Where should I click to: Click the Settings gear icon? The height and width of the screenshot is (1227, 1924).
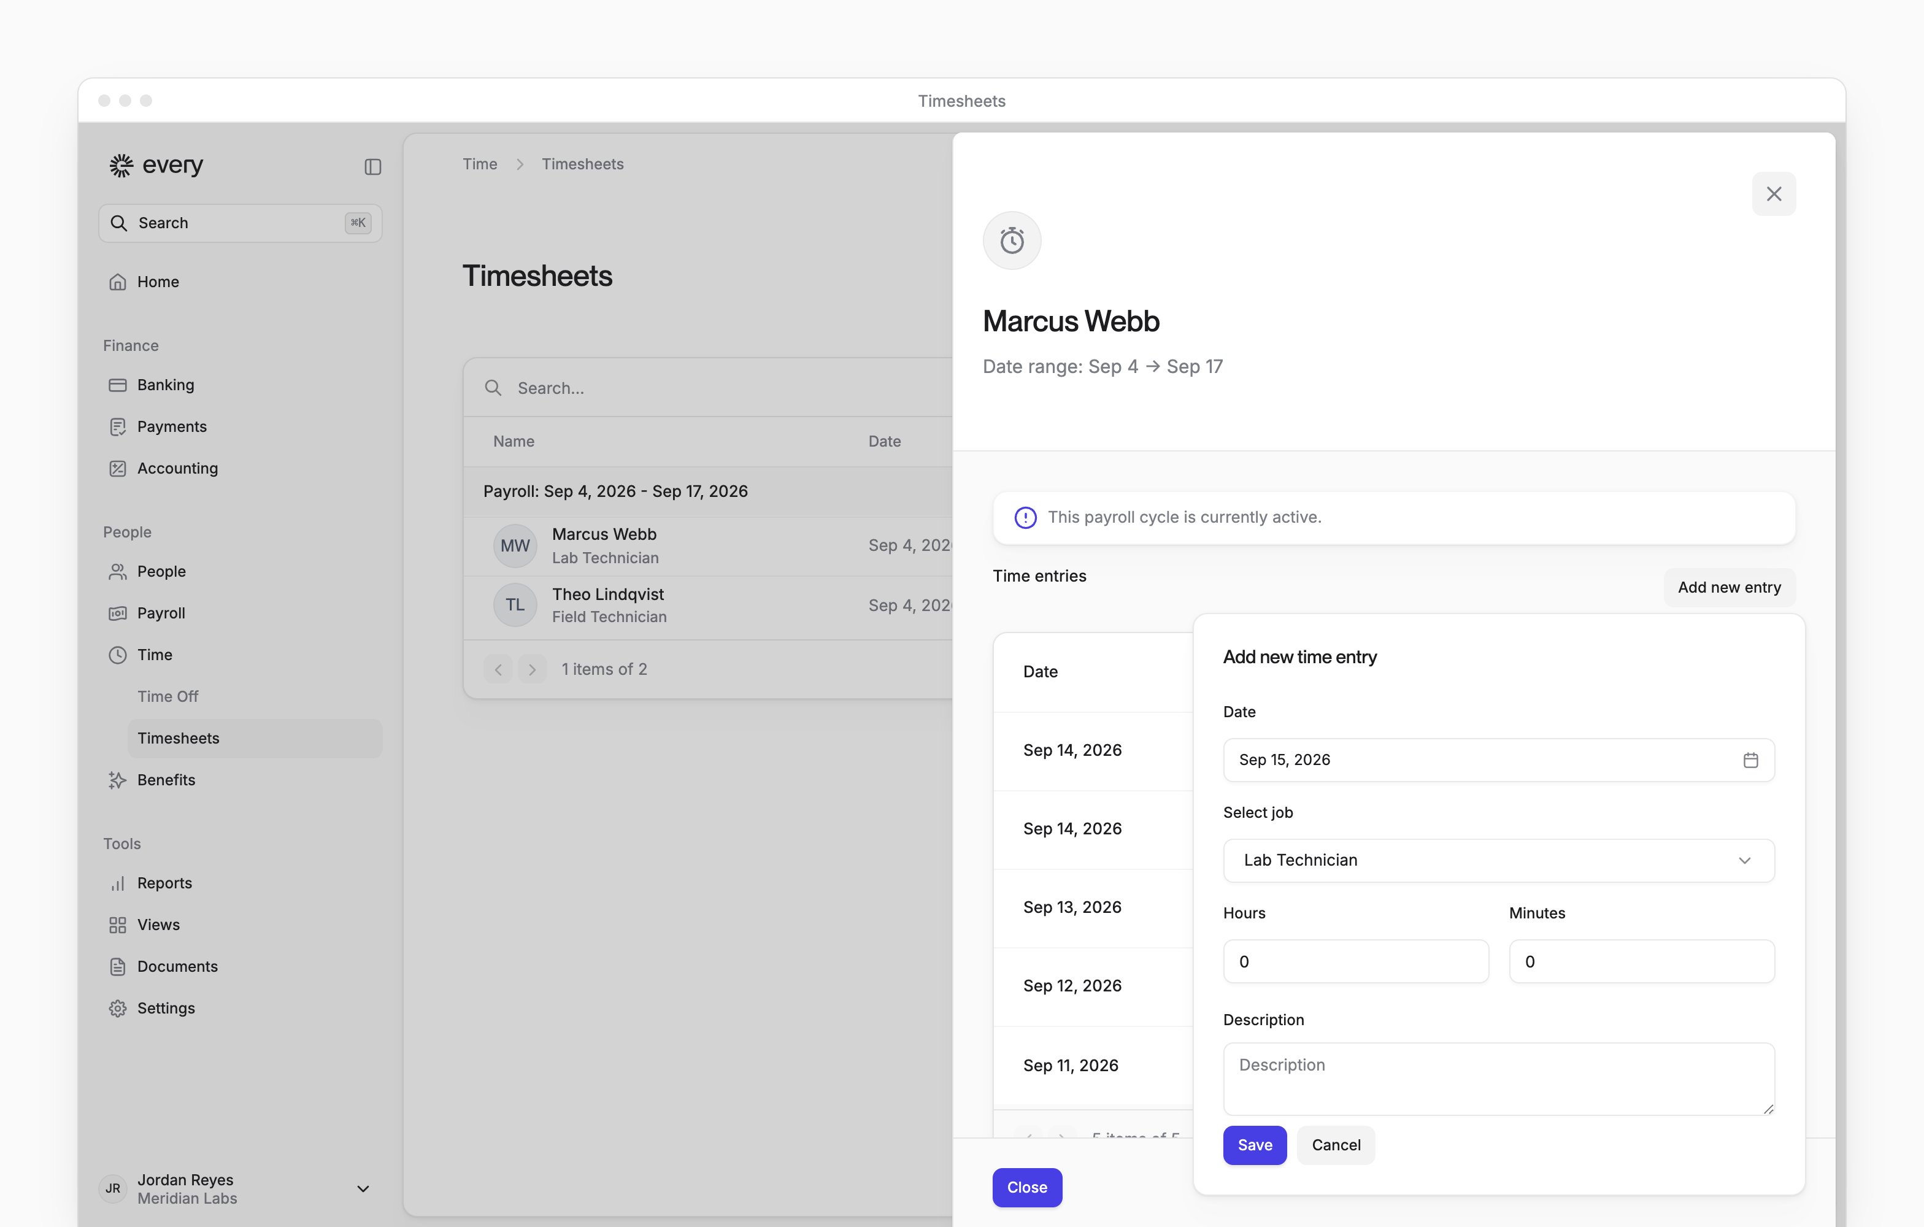(117, 1008)
